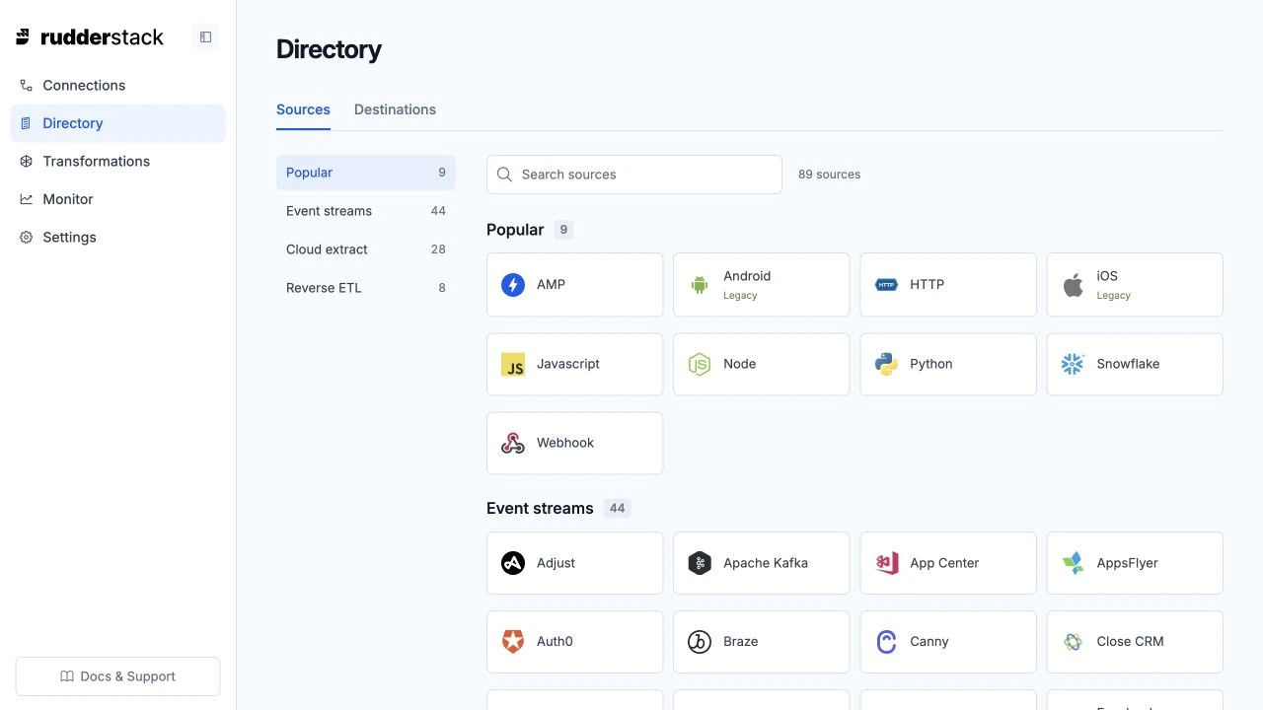The image size is (1263, 710).
Task: Click the Docs & Support button
Action: pyautogui.click(x=117, y=676)
